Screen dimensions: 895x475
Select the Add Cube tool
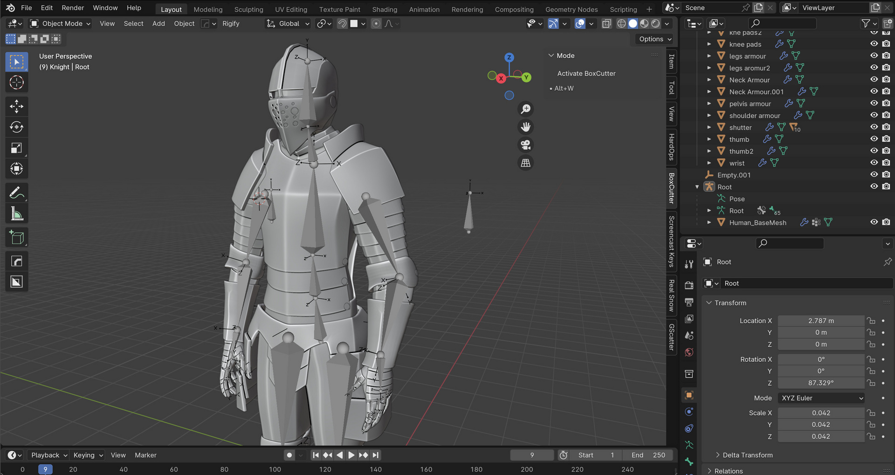coord(17,237)
